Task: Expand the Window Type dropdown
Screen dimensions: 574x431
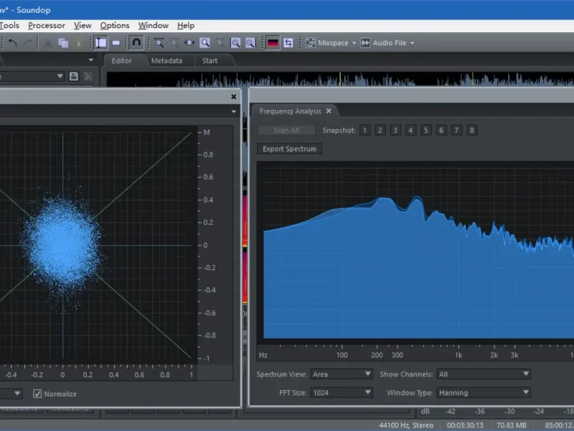Action: [483, 393]
